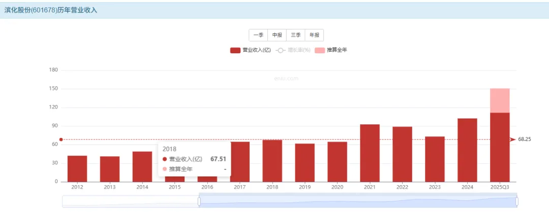Click the 2023 revenue bar
The image size is (549, 212).
click(x=435, y=159)
